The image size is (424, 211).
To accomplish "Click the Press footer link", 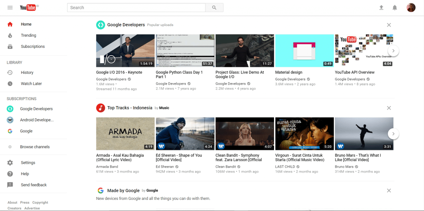I will (x=24, y=203).
